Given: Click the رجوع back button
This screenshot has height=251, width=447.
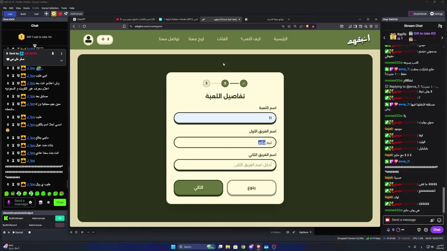Looking at the screenshot, I should pos(251,188).
